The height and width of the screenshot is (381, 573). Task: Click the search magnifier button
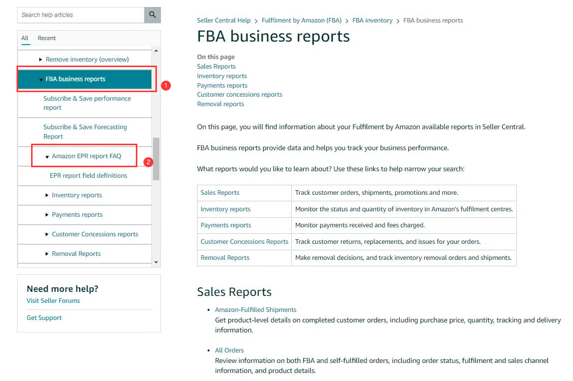pyautogui.click(x=152, y=15)
